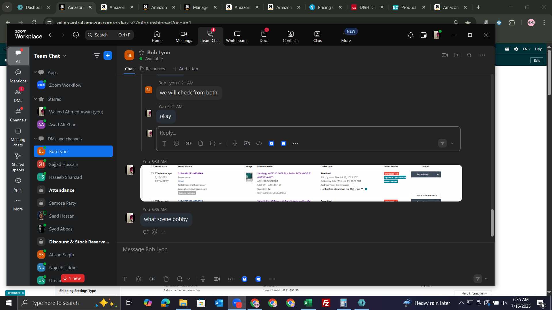Open more options for Bob Lyon chat
This screenshot has width=552, height=310.
point(483,55)
